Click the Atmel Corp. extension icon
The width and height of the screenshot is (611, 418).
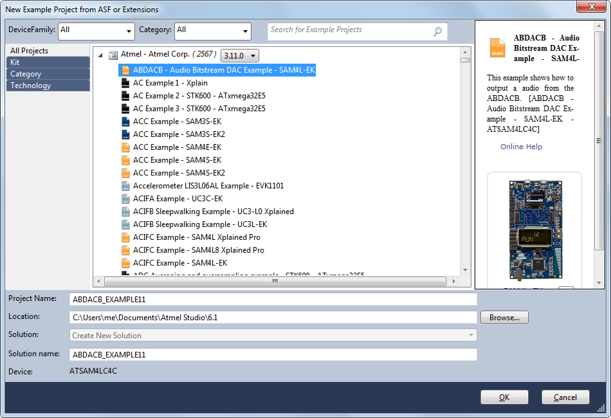(113, 55)
